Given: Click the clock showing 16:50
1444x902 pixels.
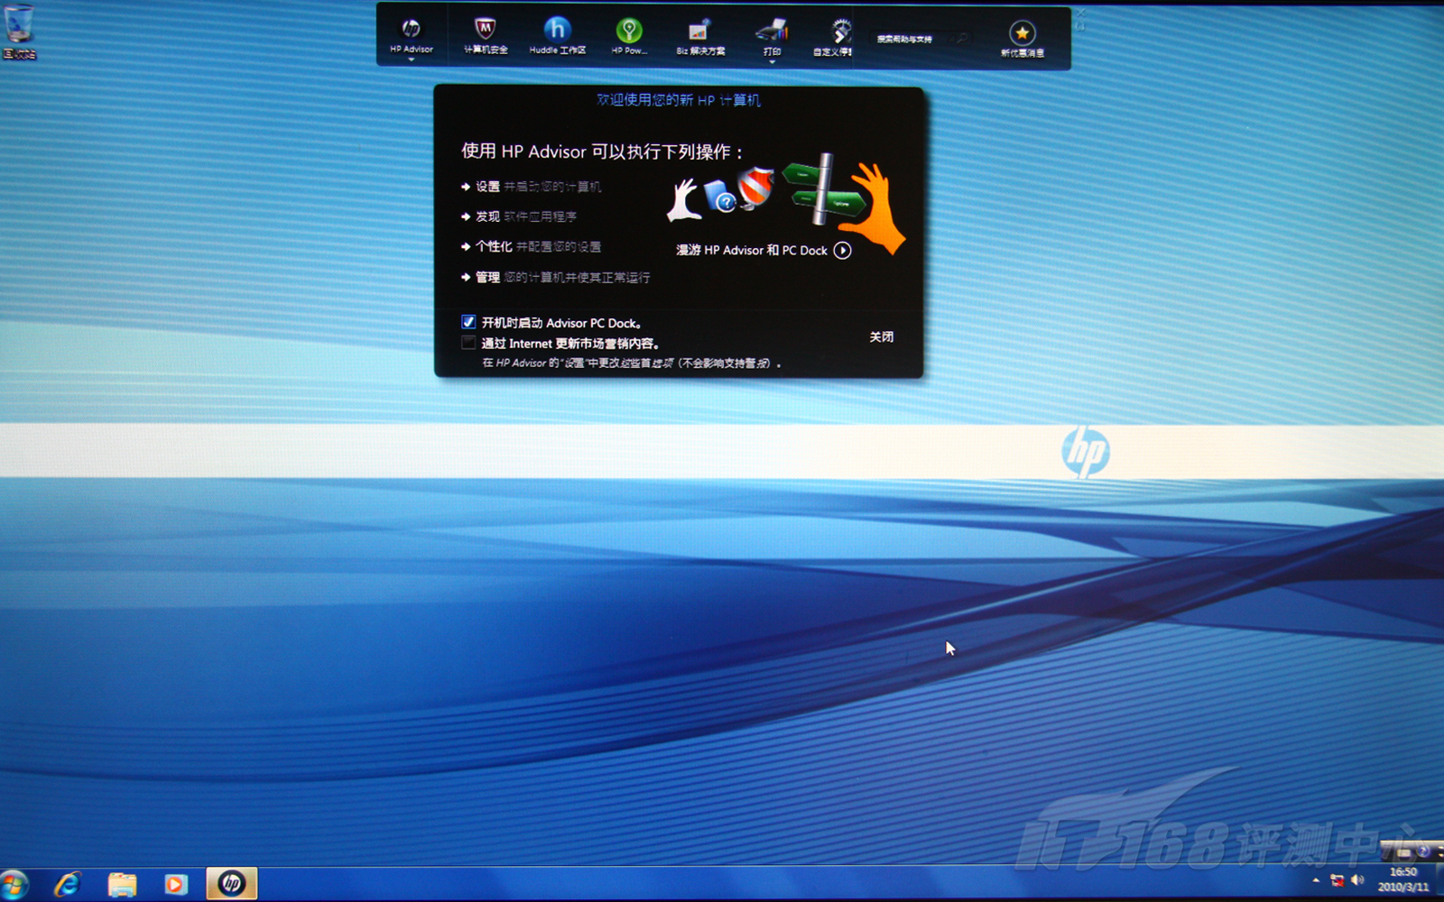Looking at the screenshot, I should [1403, 879].
